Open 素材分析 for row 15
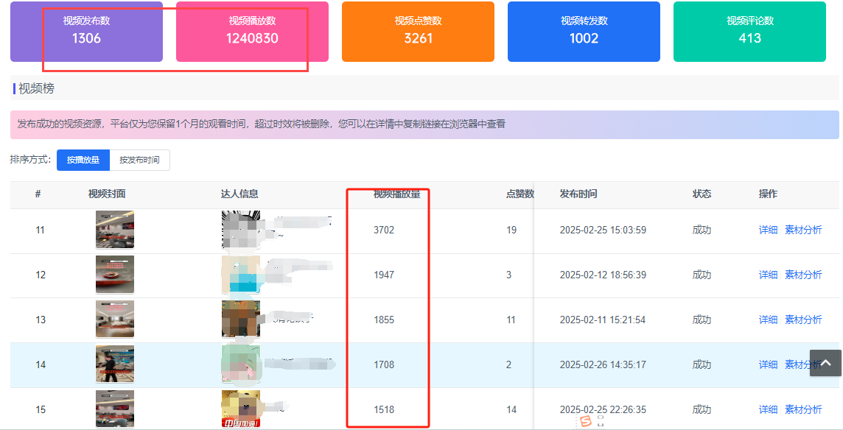This screenshot has height=430, width=843. pyautogui.click(x=803, y=409)
